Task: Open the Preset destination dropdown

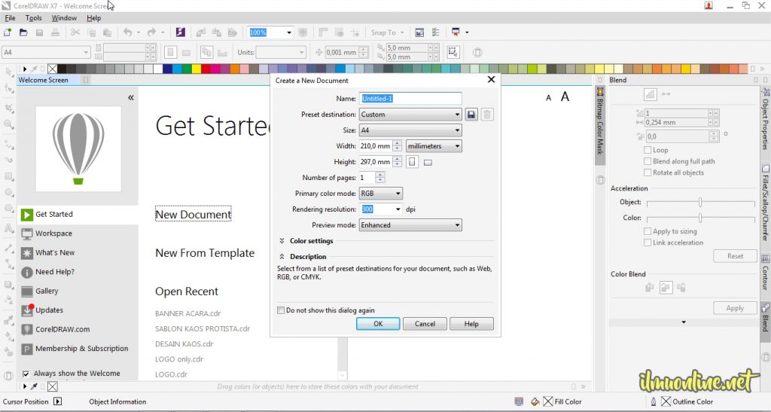Action: [x=410, y=114]
